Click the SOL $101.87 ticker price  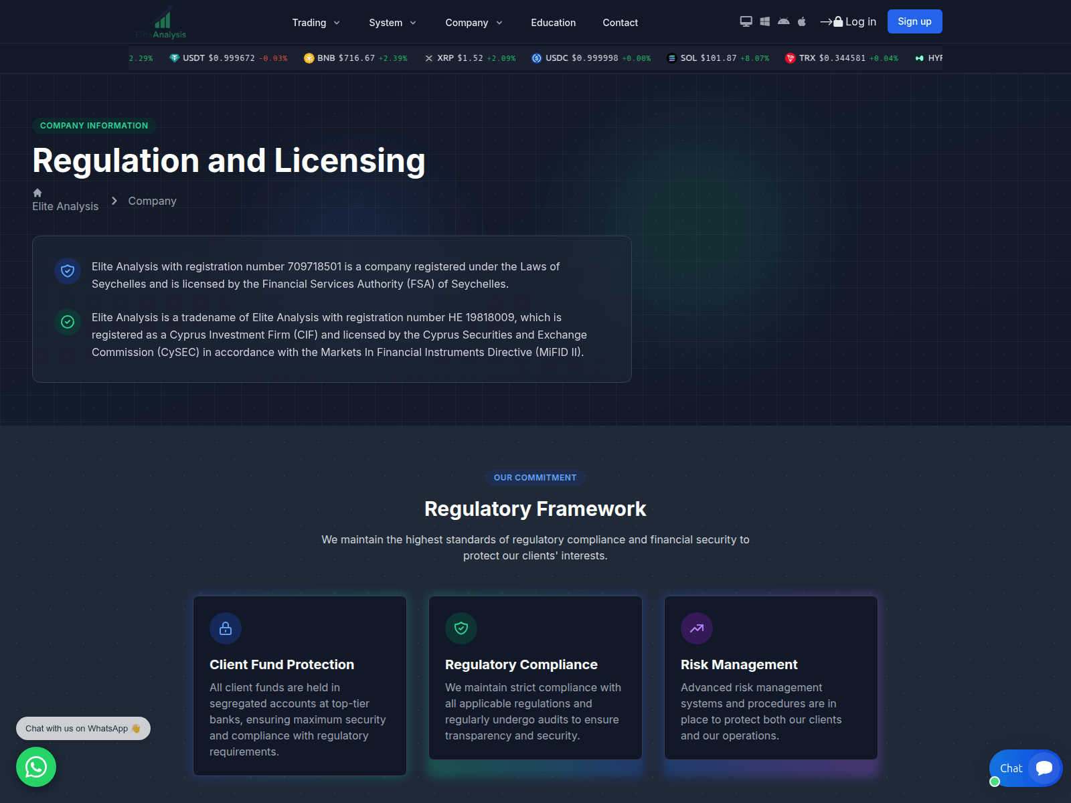tap(718, 58)
